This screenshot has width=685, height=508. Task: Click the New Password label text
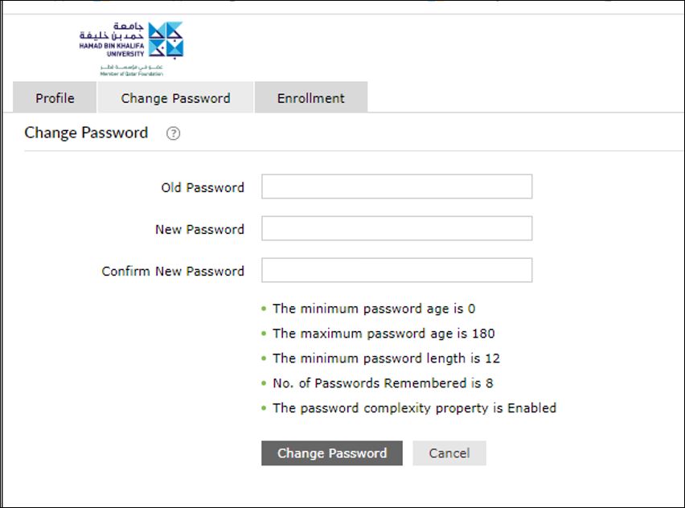pos(199,229)
